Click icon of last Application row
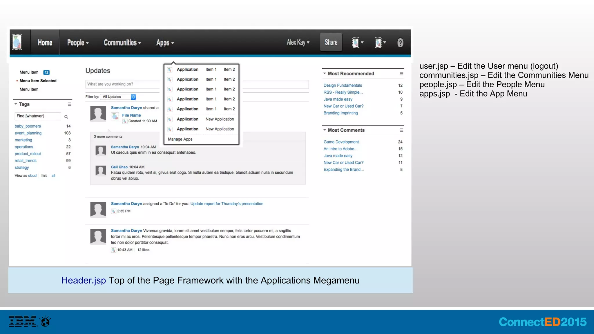Screen dimensions: 594x334 tap(170, 129)
